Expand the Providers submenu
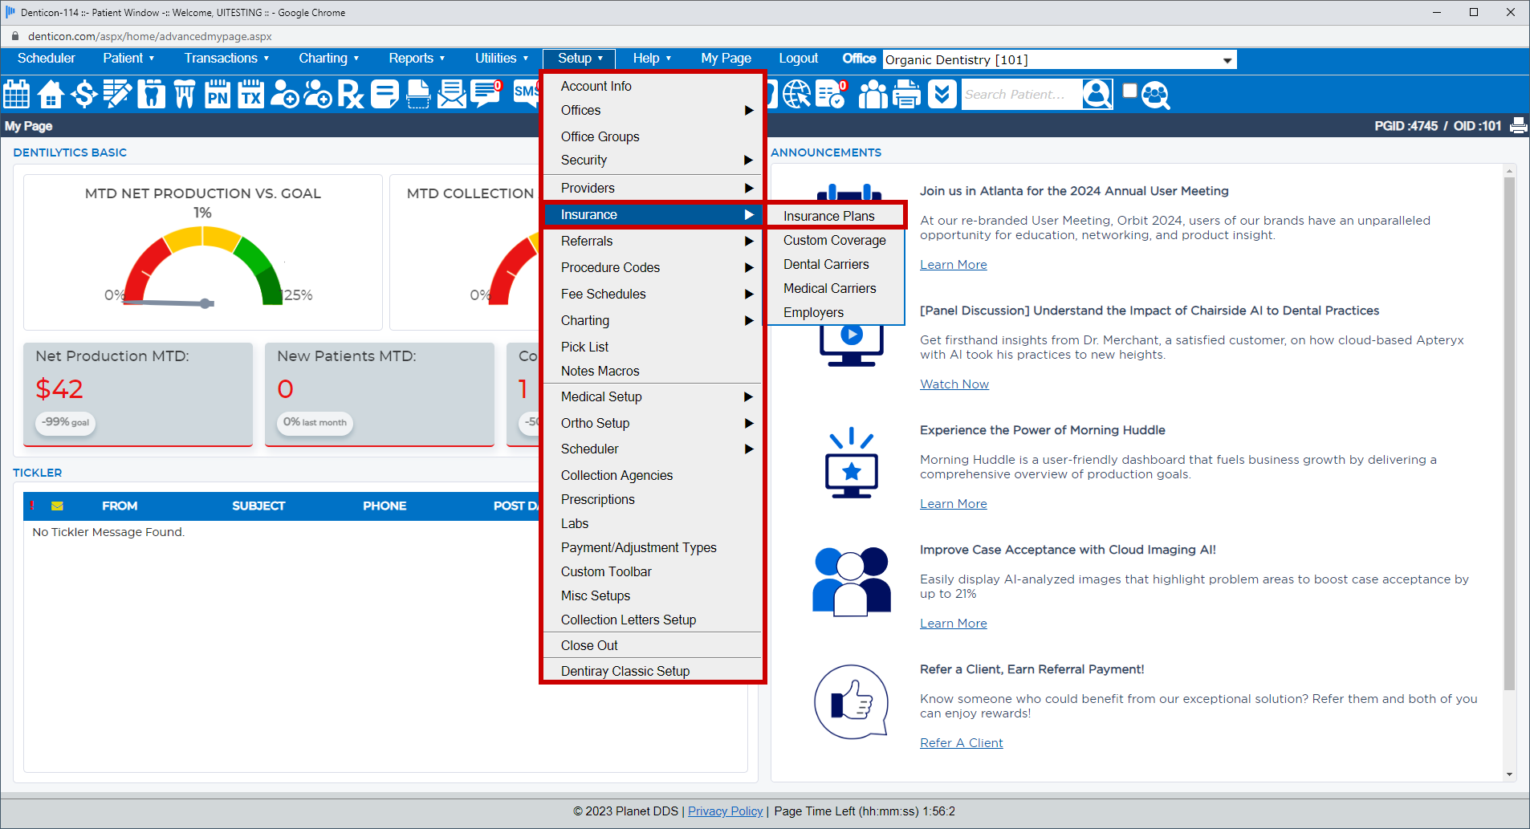 (x=653, y=188)
